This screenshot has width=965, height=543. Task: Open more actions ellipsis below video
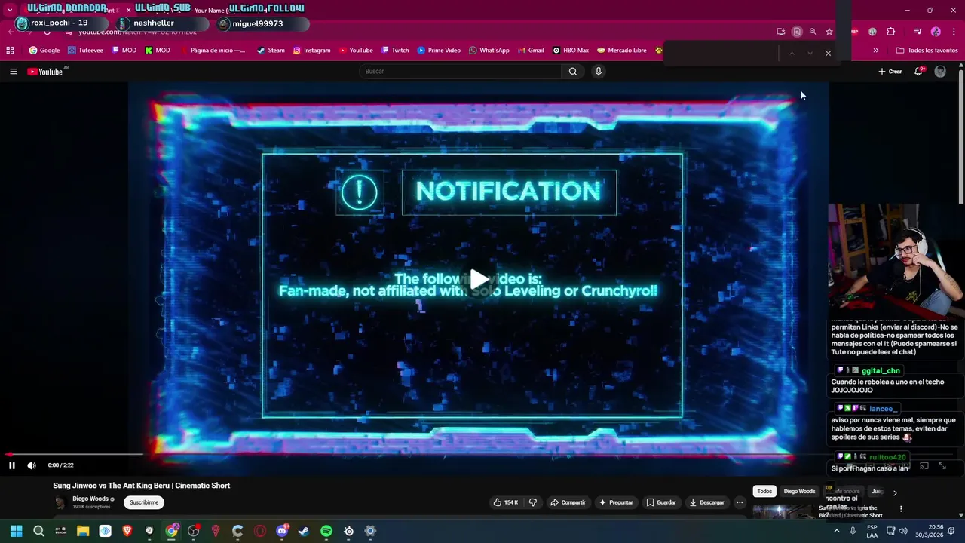point(740,502)
